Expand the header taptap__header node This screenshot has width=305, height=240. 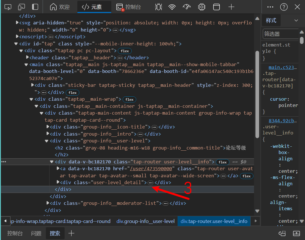(27, 57)
